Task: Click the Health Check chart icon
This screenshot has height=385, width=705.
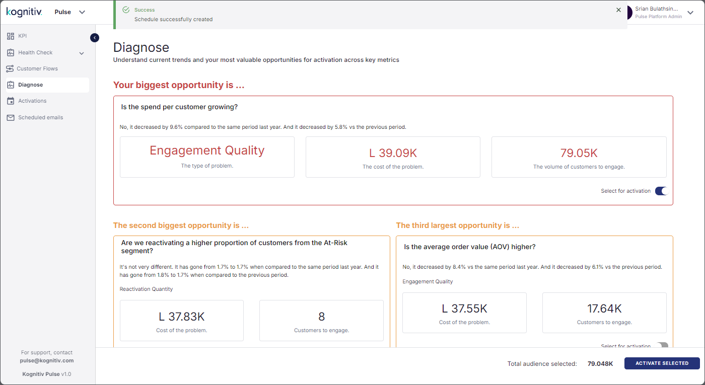Action: pyautogui.click(x=10, y=52)
